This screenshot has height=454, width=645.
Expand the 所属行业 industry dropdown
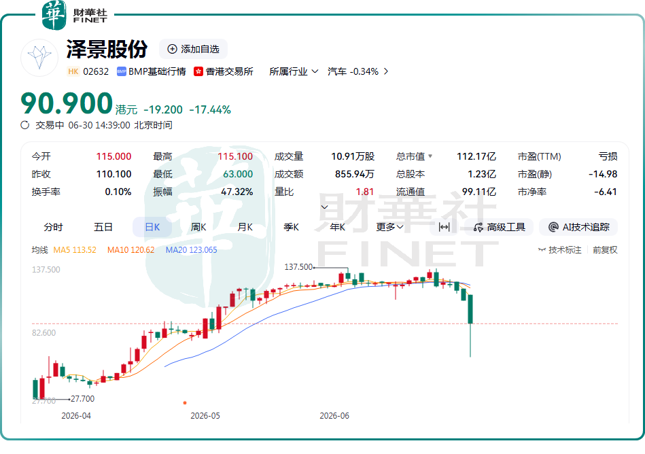294,71
